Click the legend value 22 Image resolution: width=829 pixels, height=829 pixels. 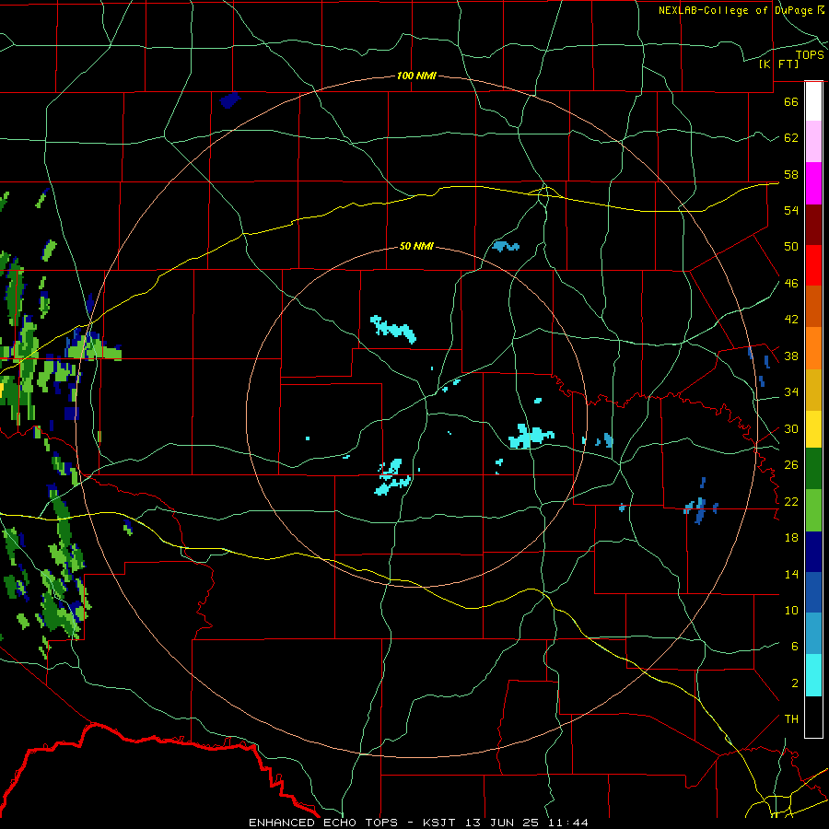(x=791, y=501)
